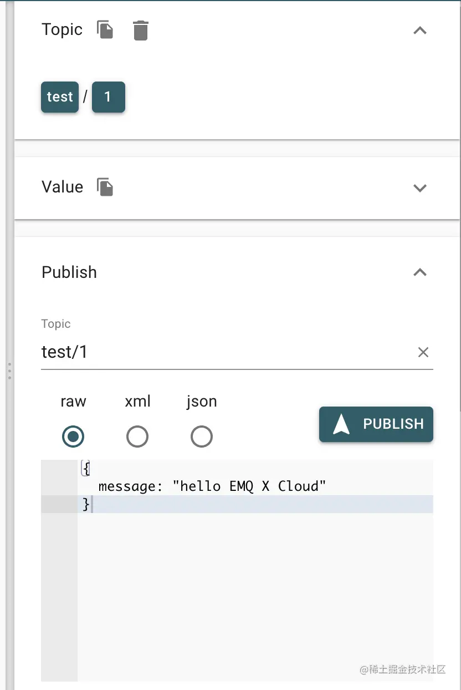
Task: Choose the json payload format
Action: click(202, 437)
